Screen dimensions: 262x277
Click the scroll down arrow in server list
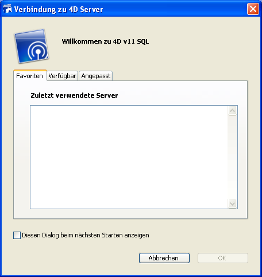pos(232,203)
